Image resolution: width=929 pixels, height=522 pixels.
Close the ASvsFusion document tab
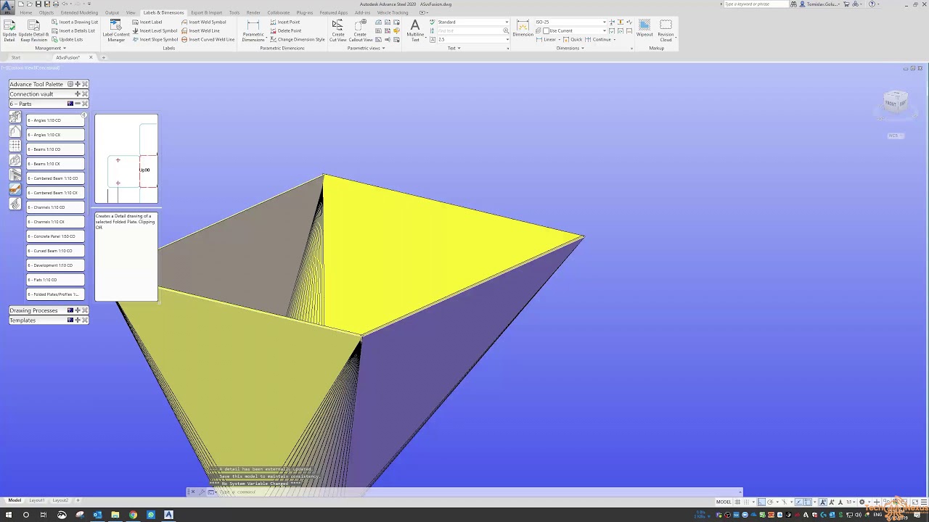pos(91,57)
